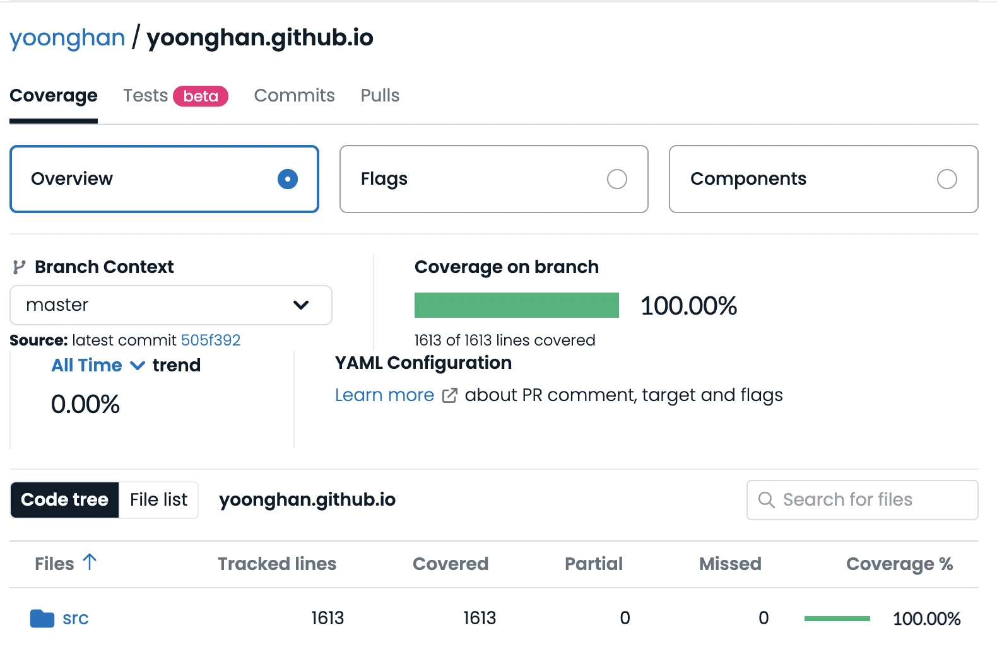The image size is (997, 657).
Task: Open the Pulls tab
Action: [380, 96]
